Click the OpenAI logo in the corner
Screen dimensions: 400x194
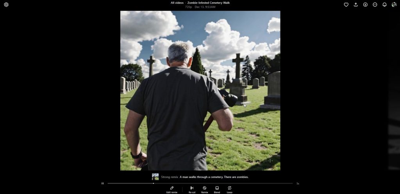(6, 5)
